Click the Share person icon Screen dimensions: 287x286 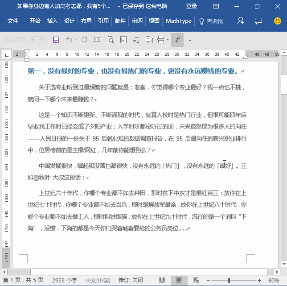(241, 21)
